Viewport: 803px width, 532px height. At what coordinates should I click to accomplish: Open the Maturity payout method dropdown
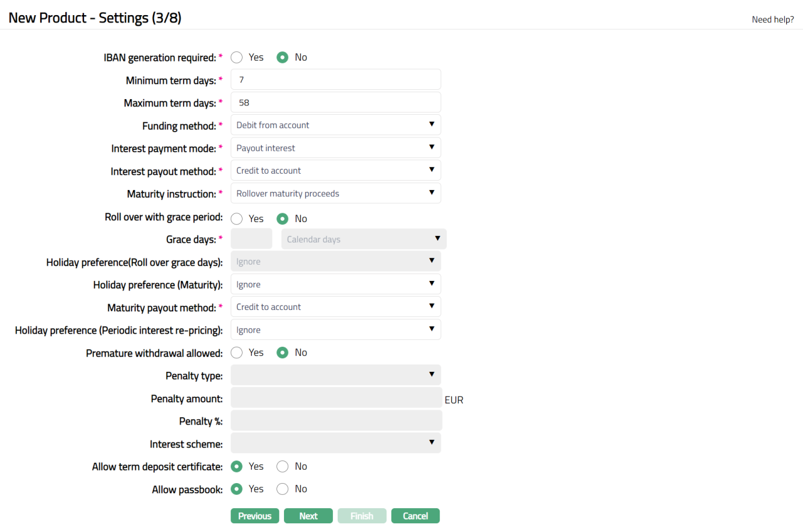335,307
